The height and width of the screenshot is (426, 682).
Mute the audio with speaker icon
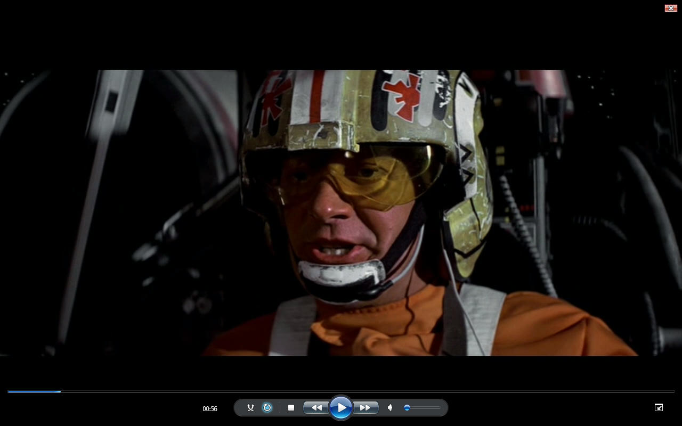390,408
